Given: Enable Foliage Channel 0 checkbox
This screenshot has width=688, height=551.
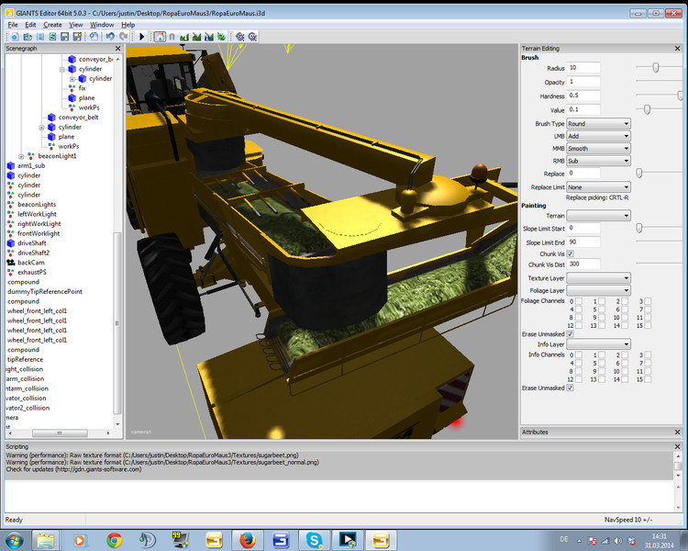Looking at the screenshot, I should (x=579, y=301).
